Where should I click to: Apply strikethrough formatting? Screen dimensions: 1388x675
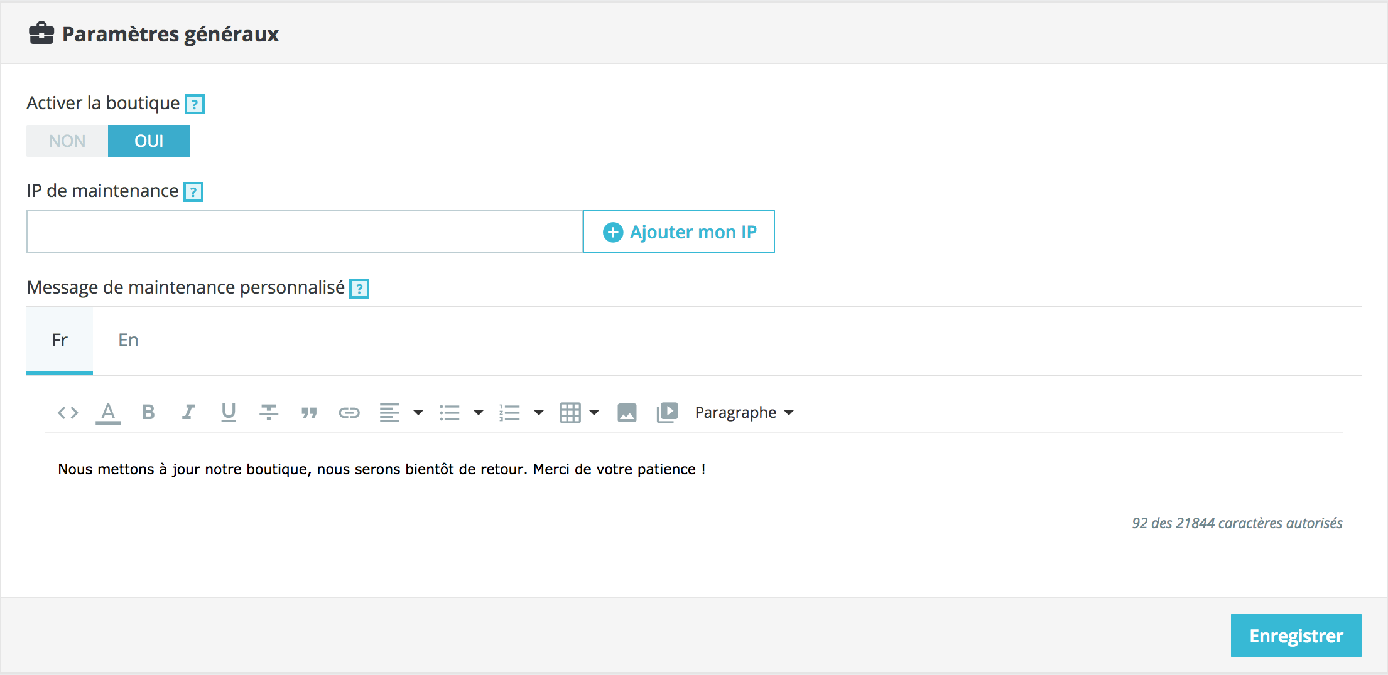click(x=269, y=412)
